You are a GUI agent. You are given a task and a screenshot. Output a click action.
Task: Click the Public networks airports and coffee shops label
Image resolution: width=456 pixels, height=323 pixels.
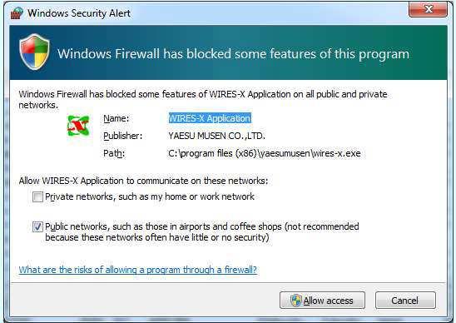coord(202,232)
